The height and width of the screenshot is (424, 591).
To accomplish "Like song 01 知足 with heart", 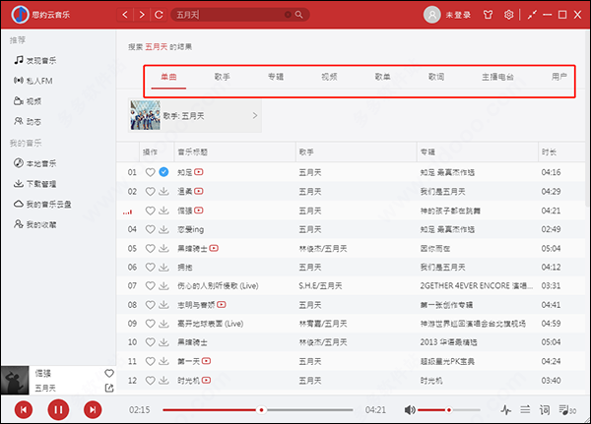I will click(x=151, y=172).
